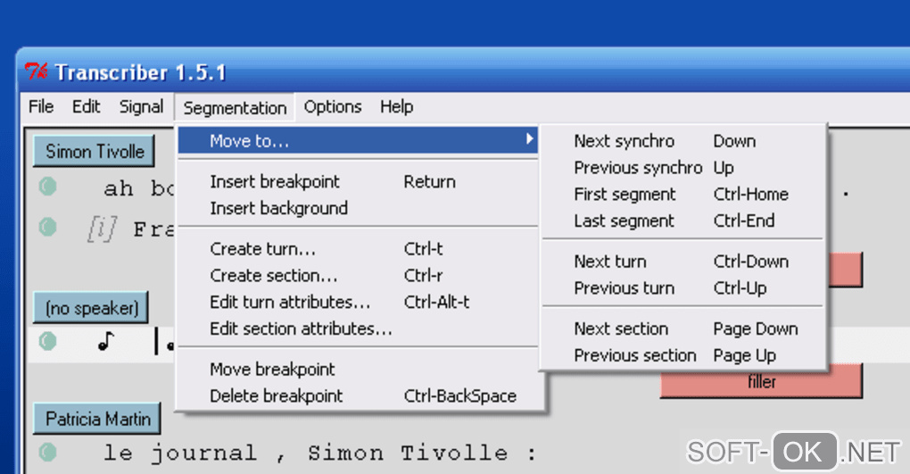Jump to Last segment via submenu

[624, 221]
